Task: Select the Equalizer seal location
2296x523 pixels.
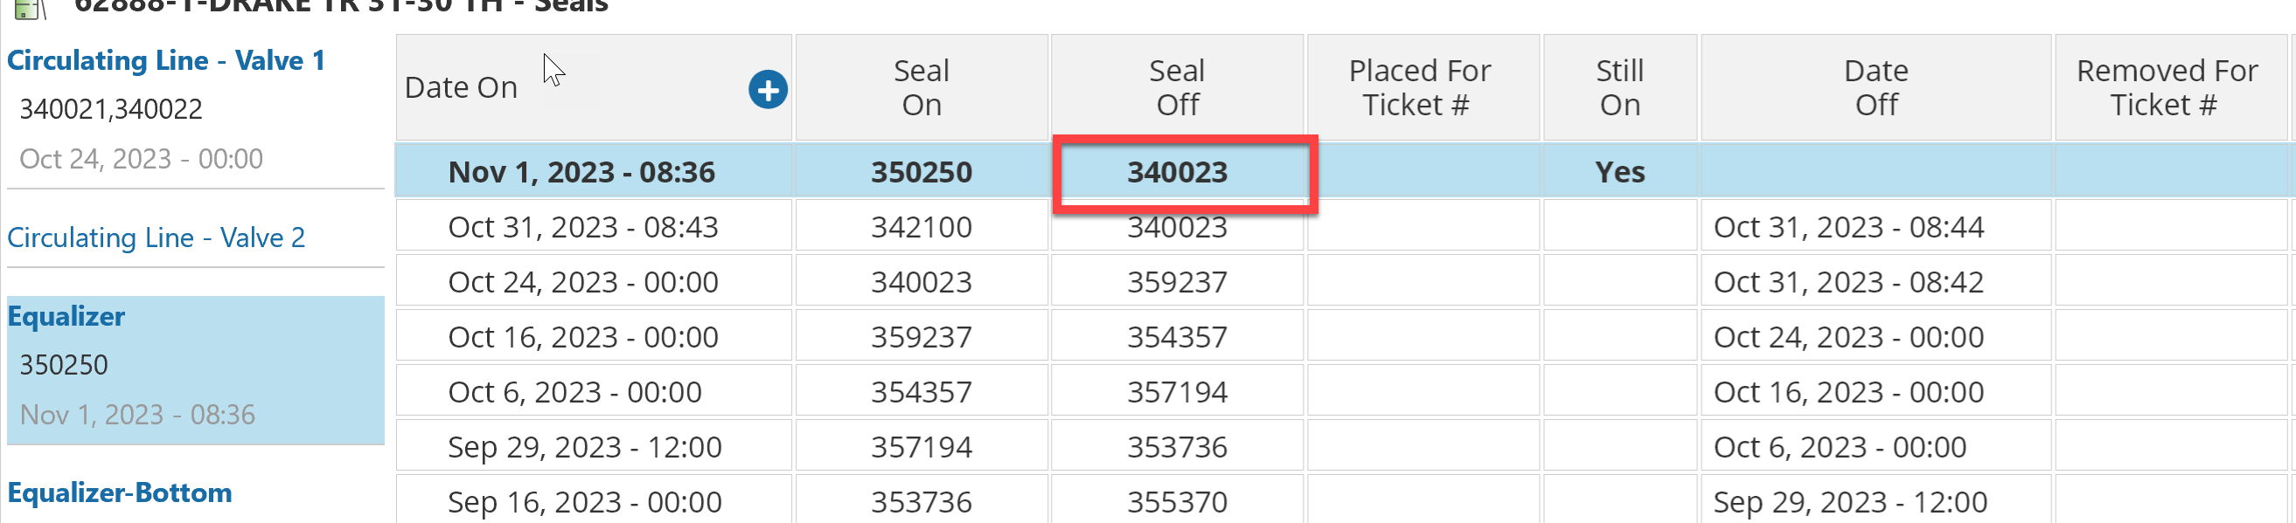Action: 66,317
